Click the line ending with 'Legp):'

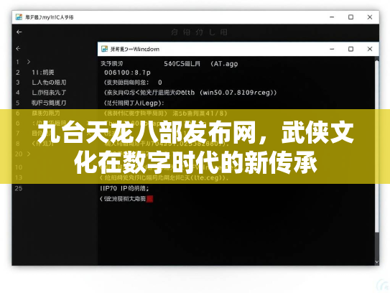pyautogui.click(x=134, y=103)
